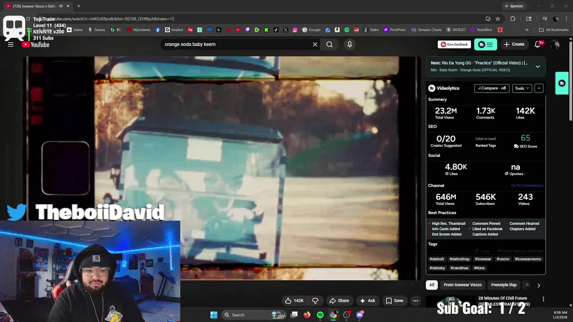Open the Spotify bookmark in bookmarks bar

[346, 30]
